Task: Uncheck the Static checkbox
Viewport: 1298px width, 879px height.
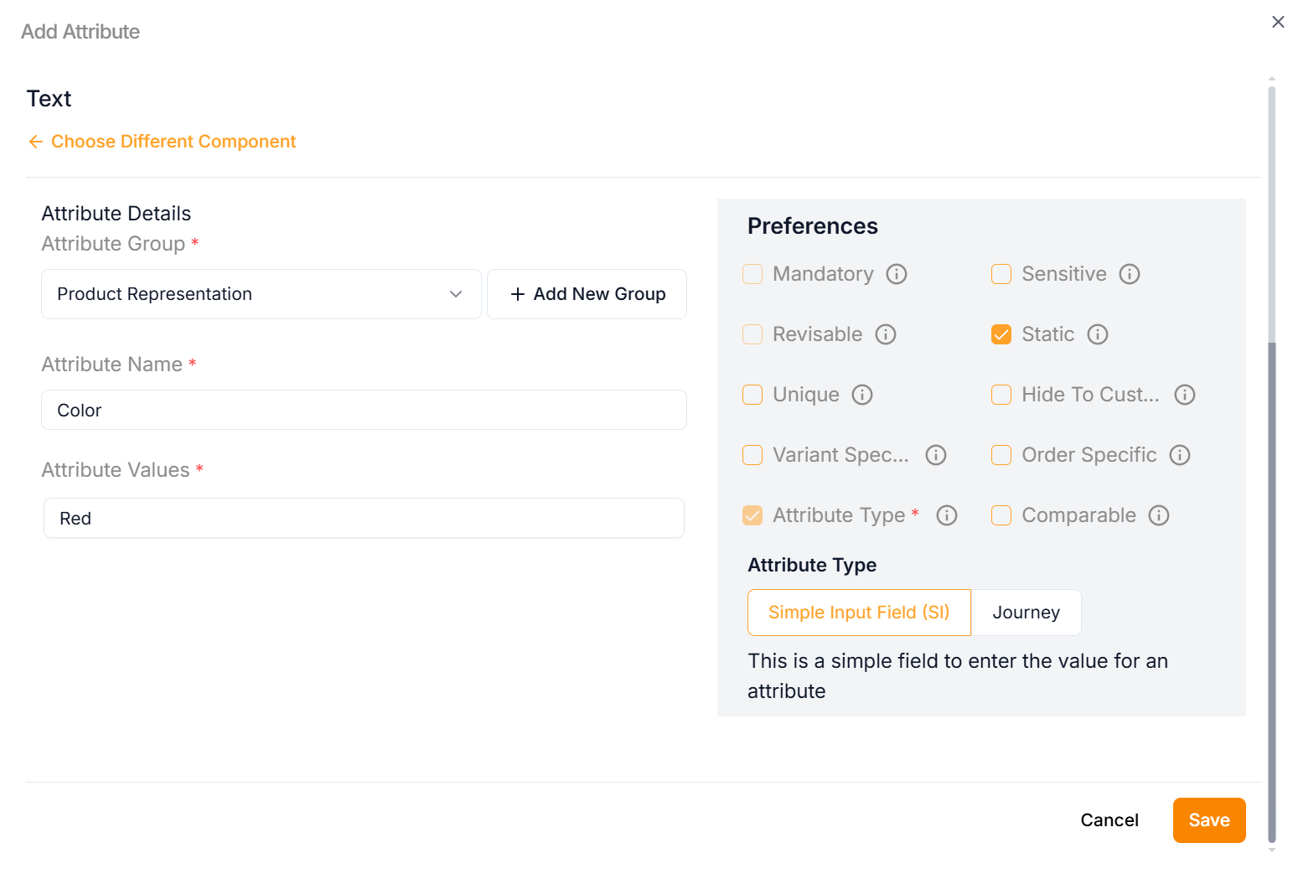Action: coord(1001,334)
